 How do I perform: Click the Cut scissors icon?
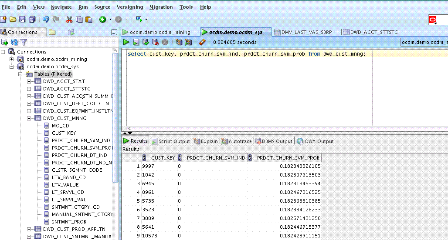tap(69, 20)
